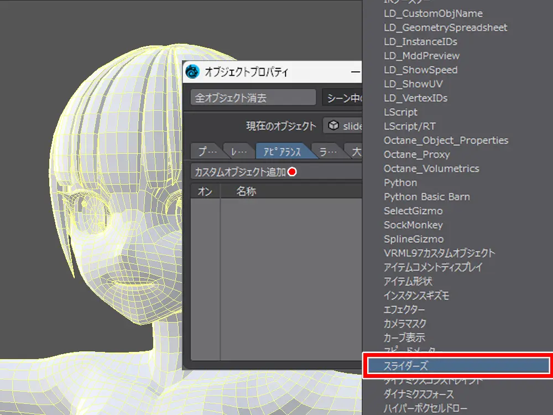
Task: Click the cube icon beside the current object
Action: 333,126
